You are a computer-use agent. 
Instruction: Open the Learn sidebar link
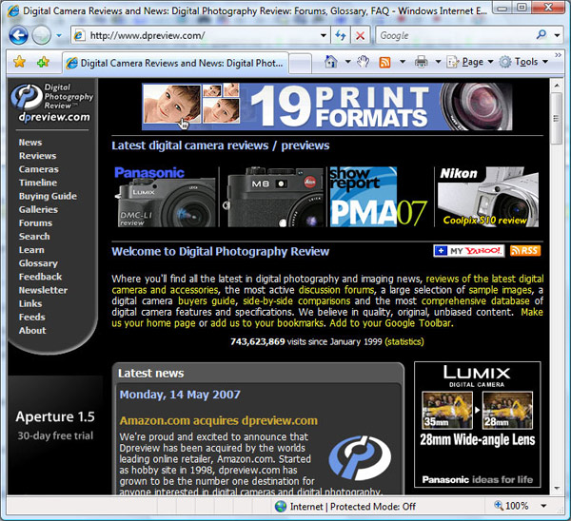pos(31,250)
